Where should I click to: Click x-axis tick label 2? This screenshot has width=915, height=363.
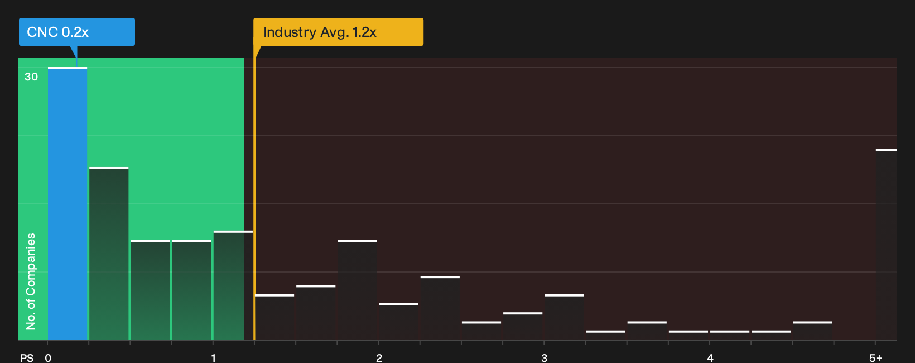click(x=379, y=358)
